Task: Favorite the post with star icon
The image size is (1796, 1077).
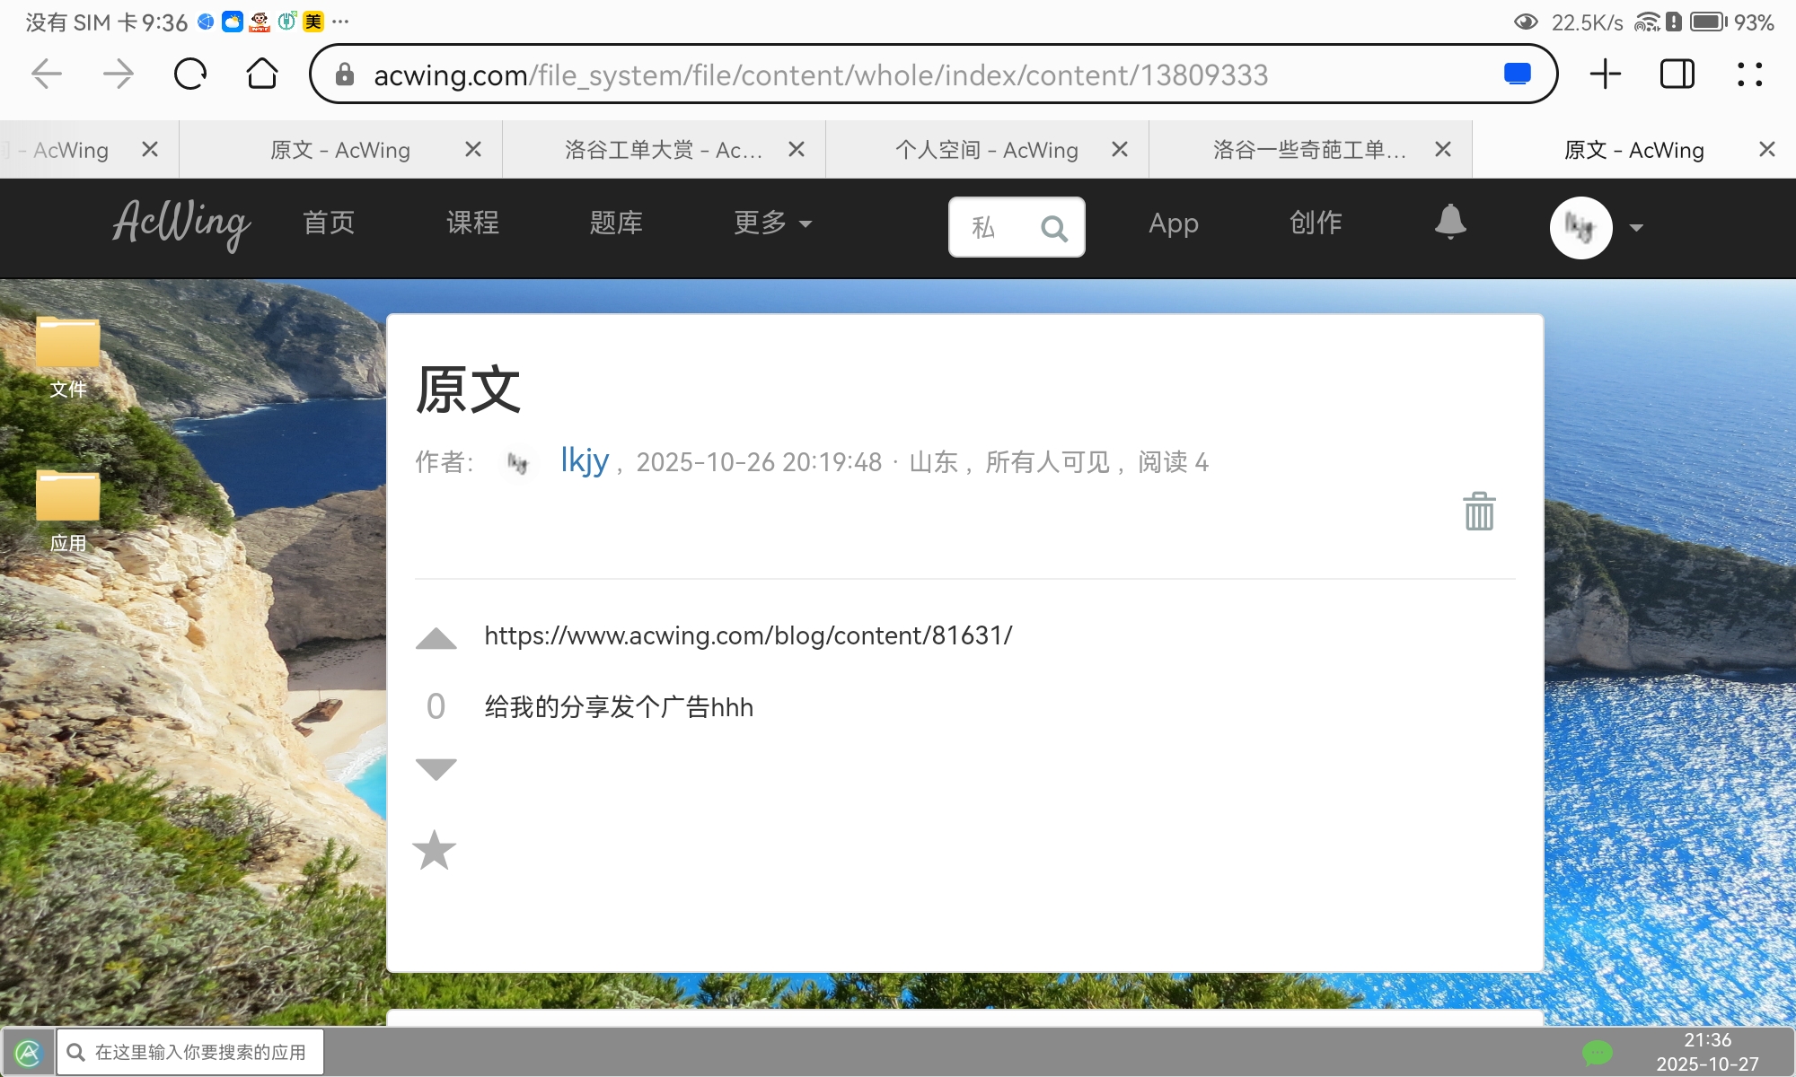Action: pos(435,850)
